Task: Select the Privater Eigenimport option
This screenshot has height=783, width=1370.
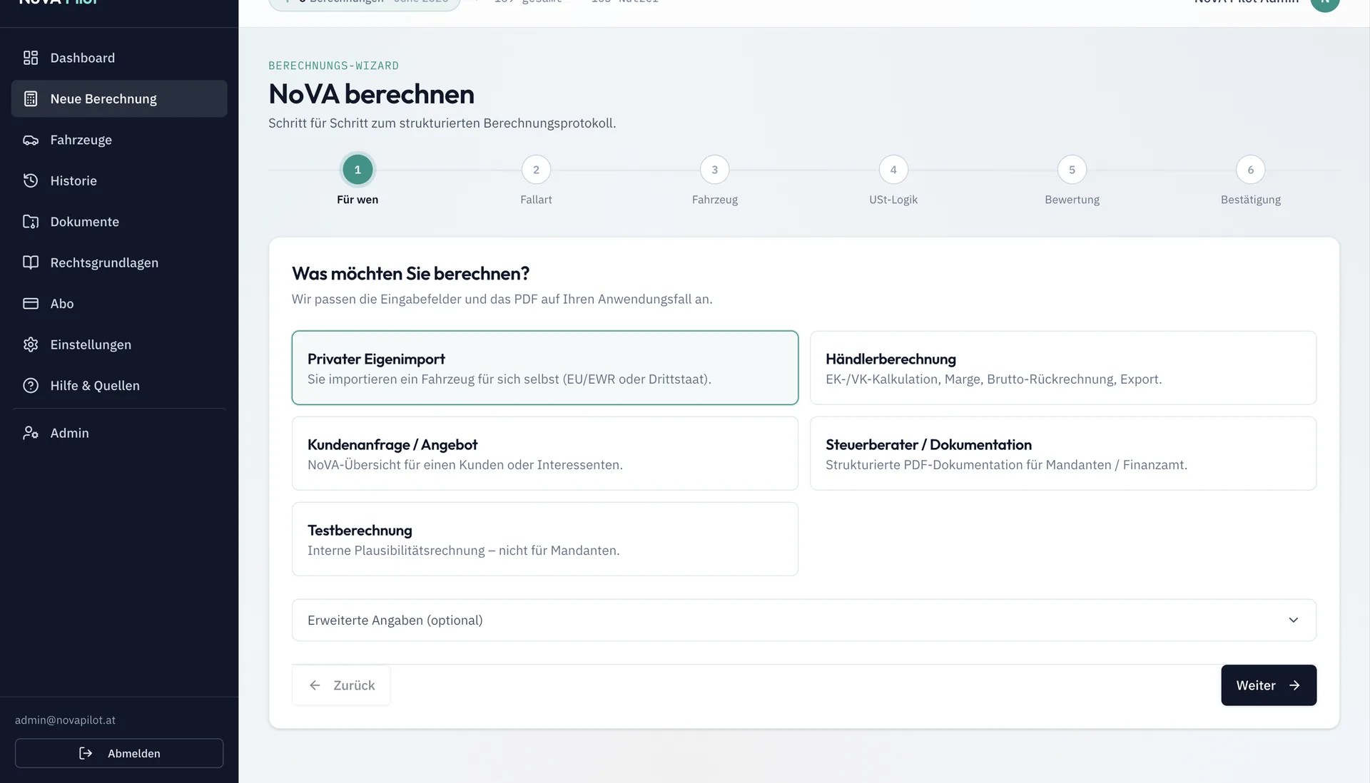Action: click(545, 368)
